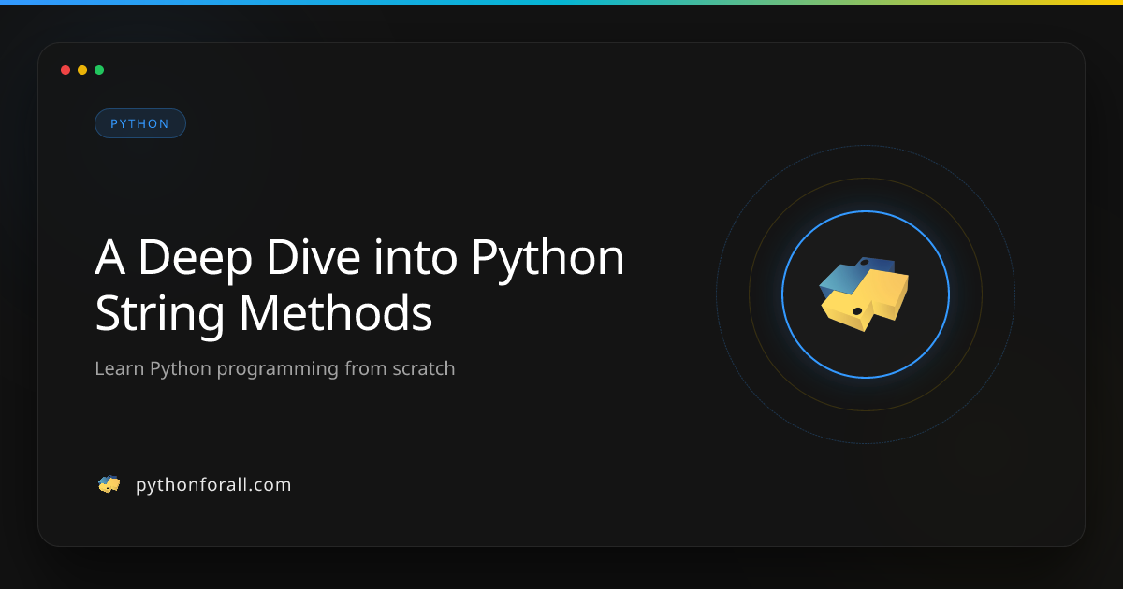Click the large Python logo in circle

[x=865, y=294]
